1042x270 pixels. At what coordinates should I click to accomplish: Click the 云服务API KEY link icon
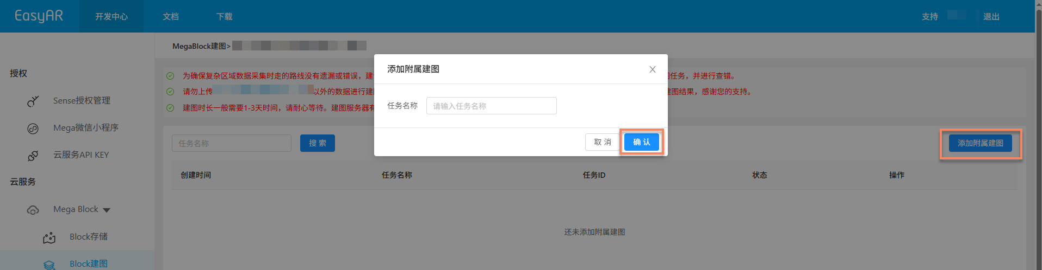[33, 156]
